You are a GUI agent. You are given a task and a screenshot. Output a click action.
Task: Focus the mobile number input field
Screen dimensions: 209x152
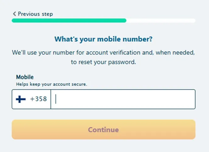(123, 99)
